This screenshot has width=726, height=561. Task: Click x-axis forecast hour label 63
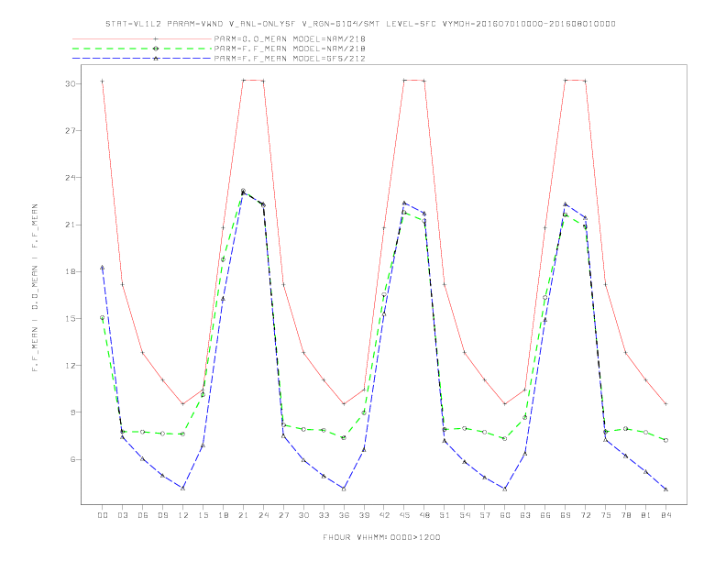(525, 515)
